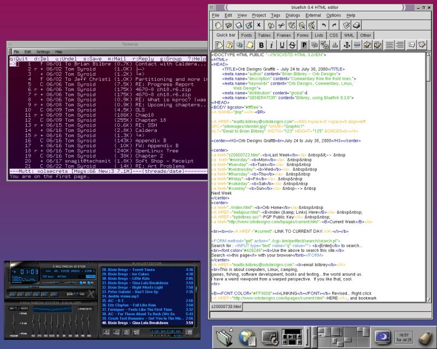Toggle the equalizer AUTO button
Image resolution: width=437 pixels, height=349 pixels.
point(23,309)
